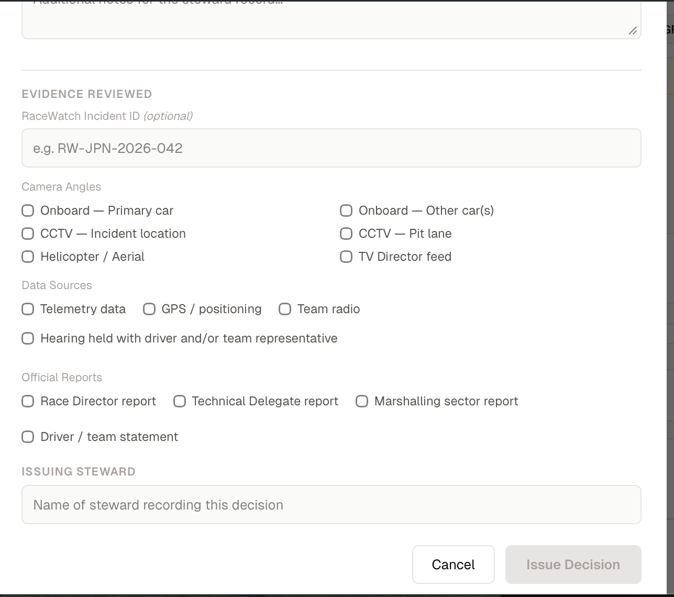Check Race Director report
This screenshot has height=597, width=674.
click(x=28, y=401)
